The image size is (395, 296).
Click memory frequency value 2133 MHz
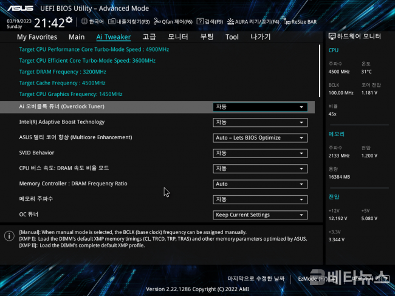339,156
